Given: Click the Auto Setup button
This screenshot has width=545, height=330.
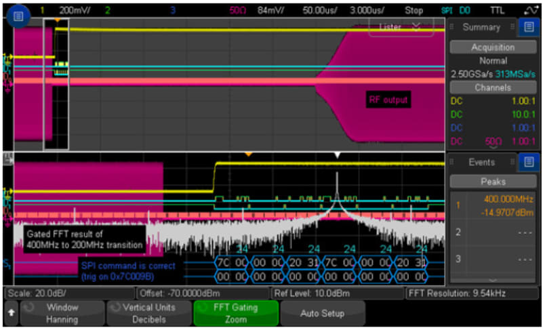Looking at the screenshot, I should (x=322, y=313).
